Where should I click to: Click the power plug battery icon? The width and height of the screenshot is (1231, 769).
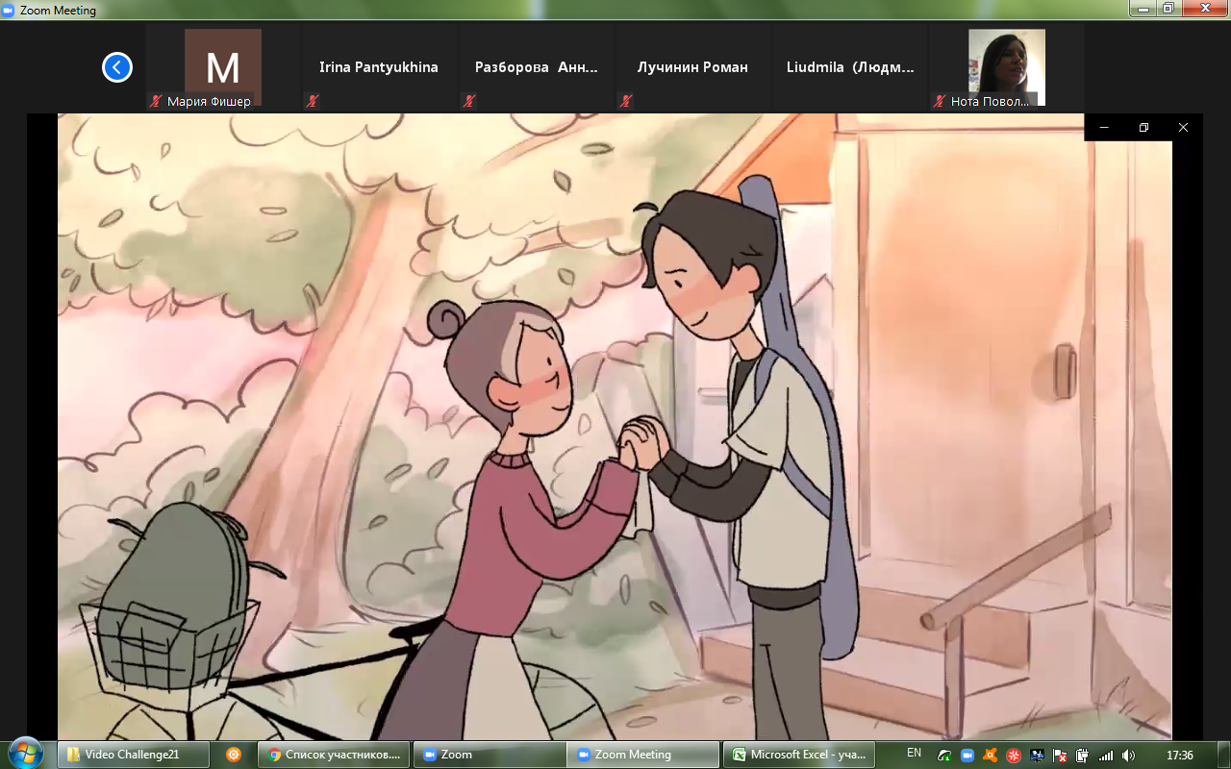coord(1083,755)
